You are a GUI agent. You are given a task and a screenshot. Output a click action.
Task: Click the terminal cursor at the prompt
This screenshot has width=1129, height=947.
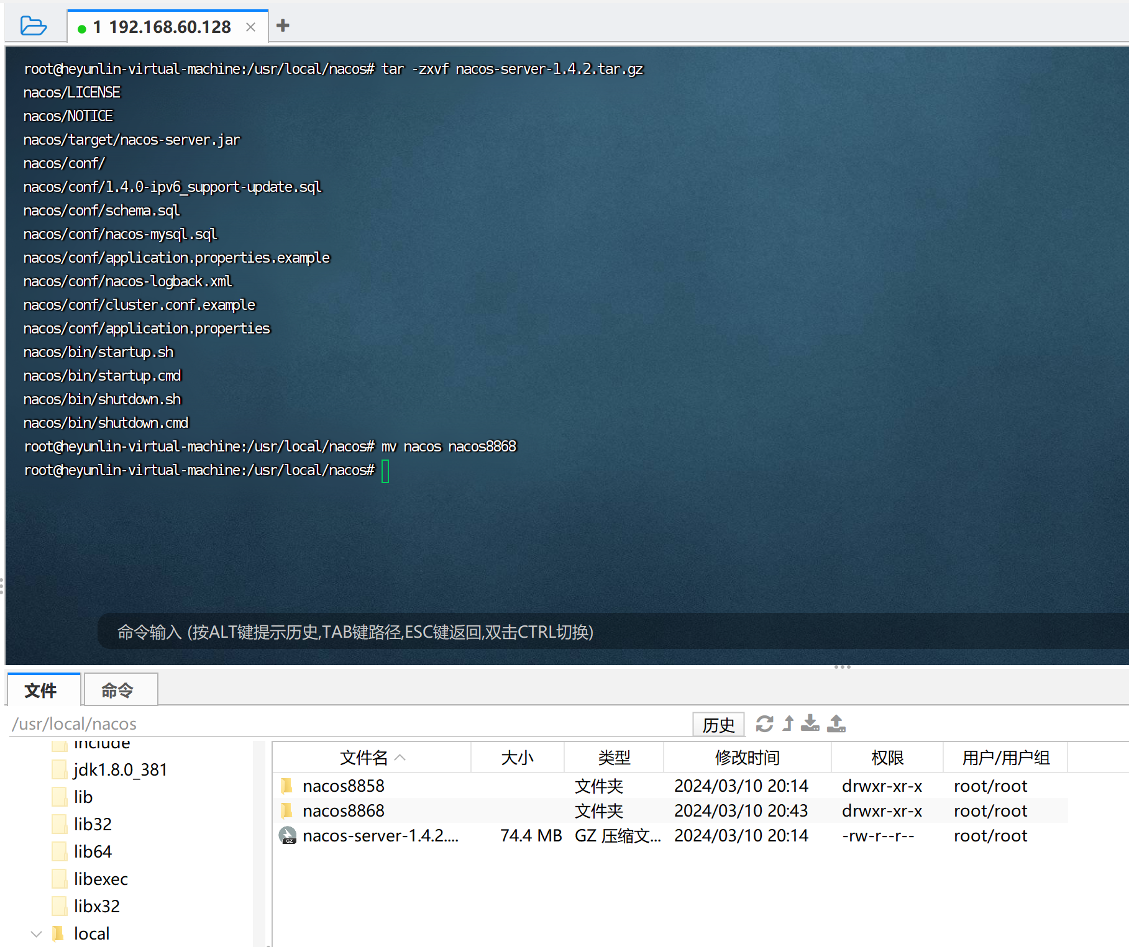click(385, 471)
